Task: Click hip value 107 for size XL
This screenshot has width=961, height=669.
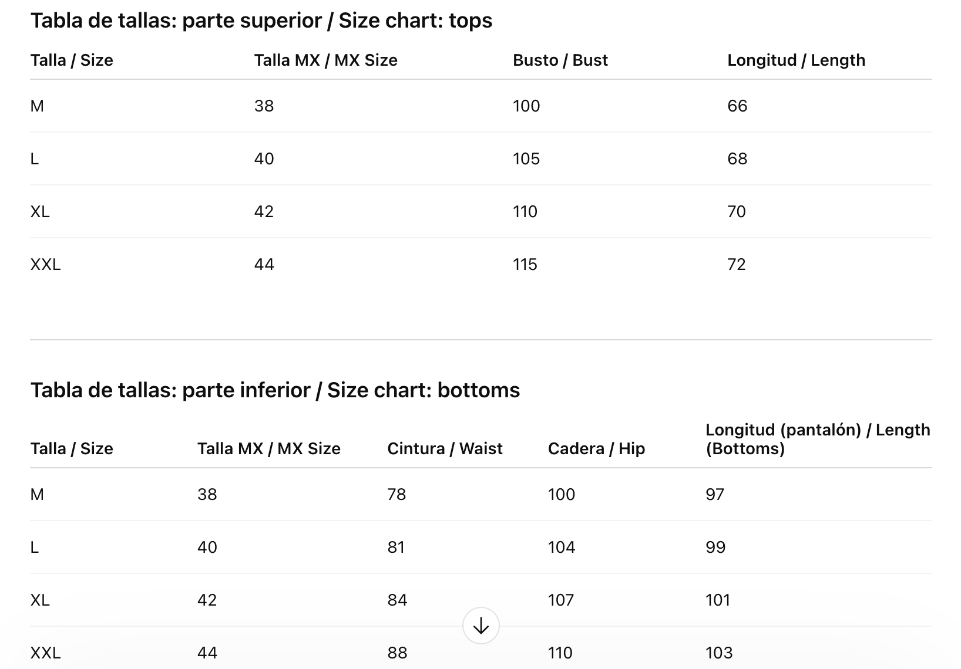Action: [560, 600]
